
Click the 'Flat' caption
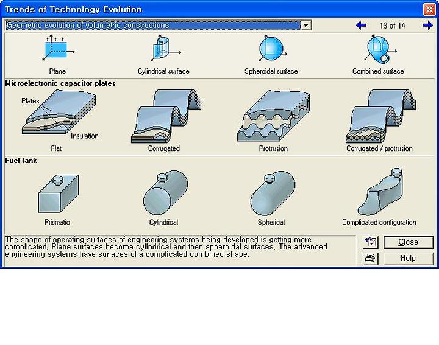click(56, 148)
